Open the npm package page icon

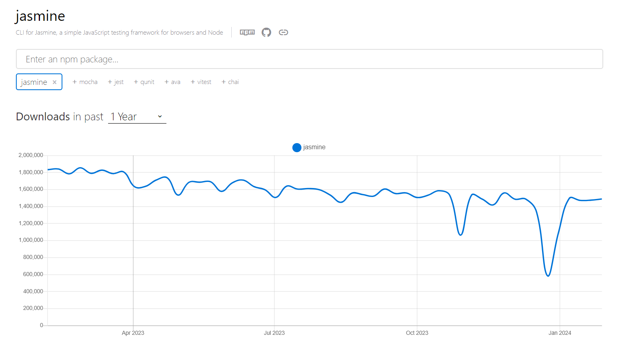click(247, 32)
